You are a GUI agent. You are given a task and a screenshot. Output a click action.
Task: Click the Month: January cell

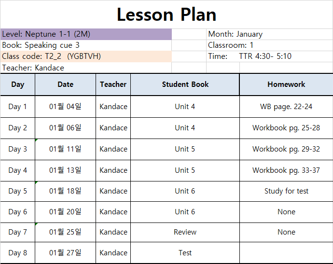click(269, 34)
